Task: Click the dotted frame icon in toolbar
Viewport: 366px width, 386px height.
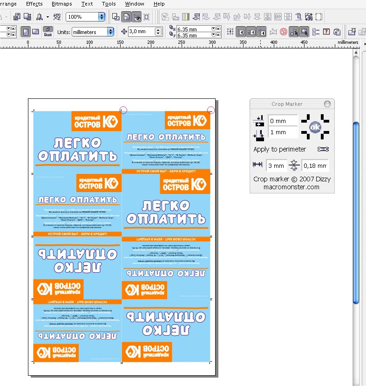Action: pyautogui.click(x=147, y=17)
